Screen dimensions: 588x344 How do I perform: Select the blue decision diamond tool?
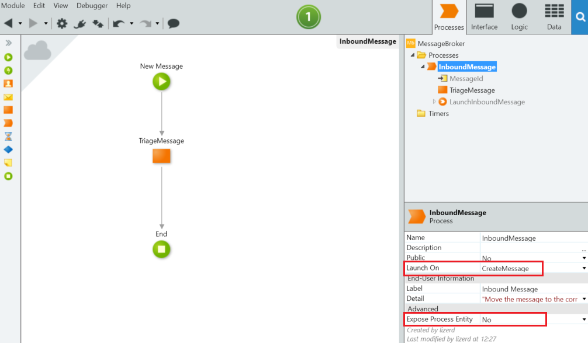tap(8, 149)
